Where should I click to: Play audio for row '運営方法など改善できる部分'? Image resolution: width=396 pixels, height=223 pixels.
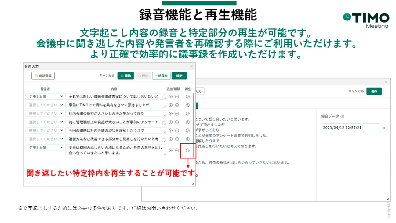188,139
